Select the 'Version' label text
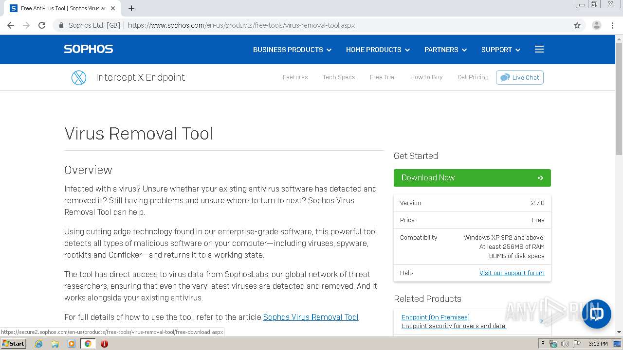This screenshot has height=350, width=623. pyautogui.click(x=410, y=203)
